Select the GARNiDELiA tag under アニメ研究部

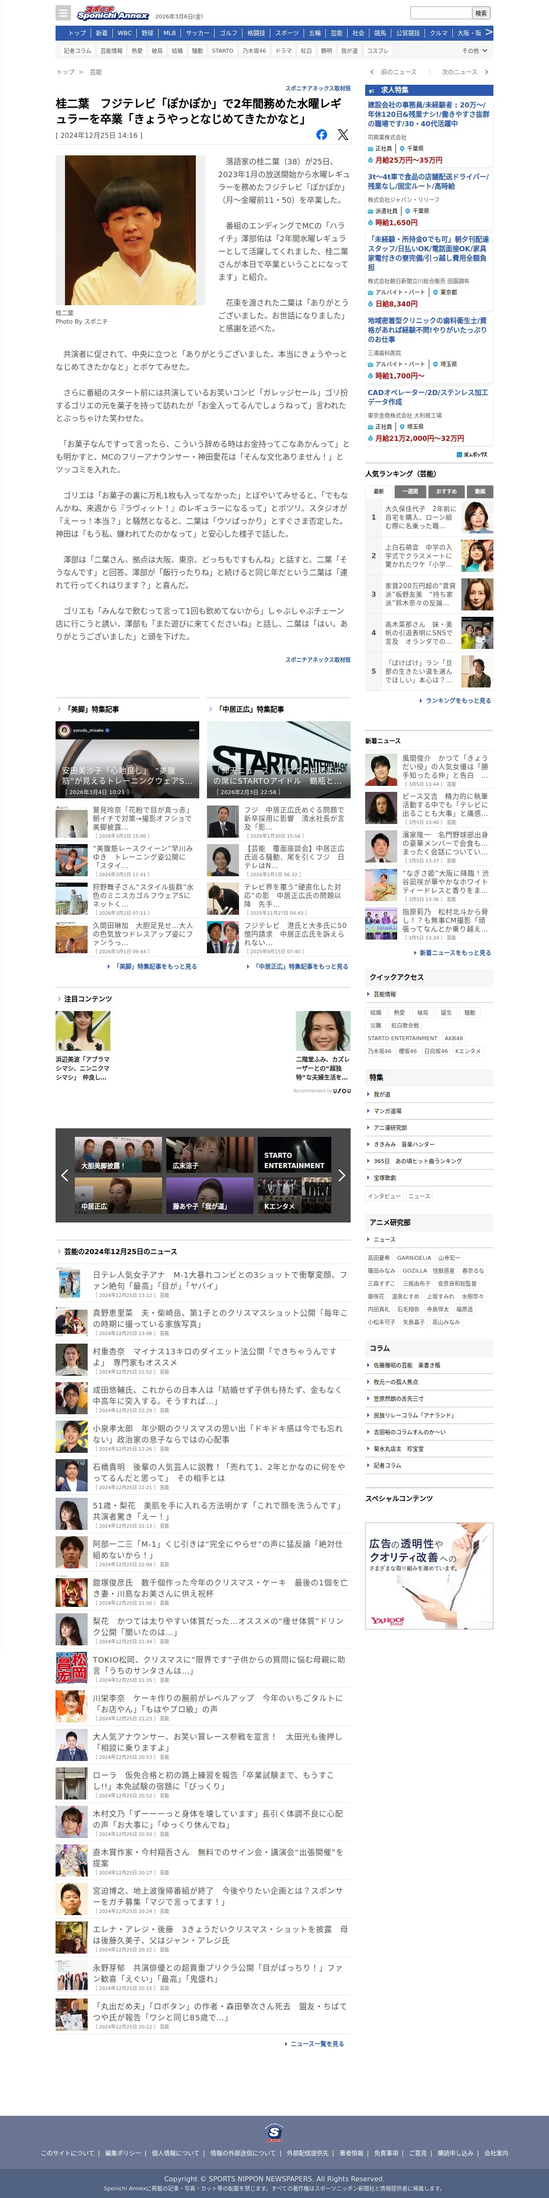coord(414,1258)
